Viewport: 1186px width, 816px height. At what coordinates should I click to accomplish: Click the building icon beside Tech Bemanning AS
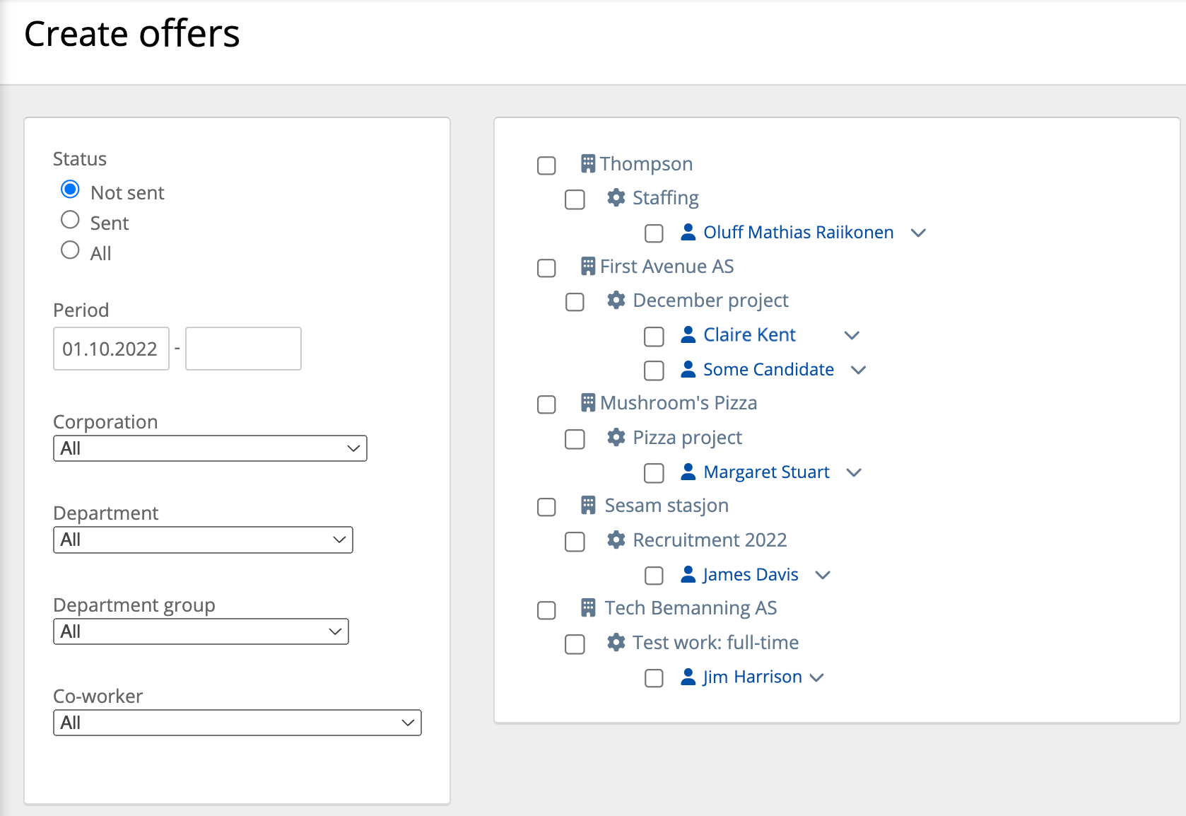(587, 608)
